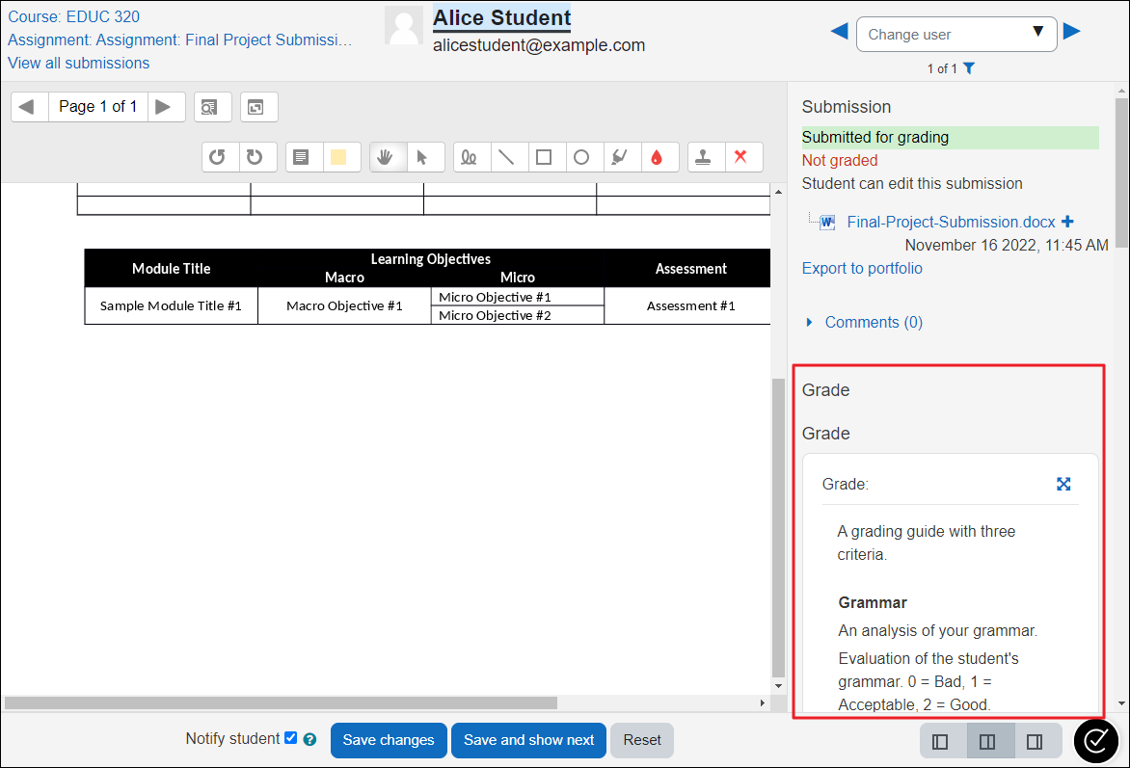Screen dimensions: 1130x768
Task: Uncheck the Notify student checkbox
Action: tap(290, 737)
